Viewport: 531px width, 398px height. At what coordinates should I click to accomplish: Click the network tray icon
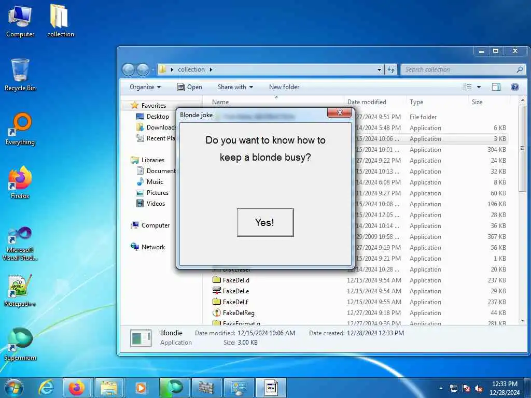[x=453, y=388]
